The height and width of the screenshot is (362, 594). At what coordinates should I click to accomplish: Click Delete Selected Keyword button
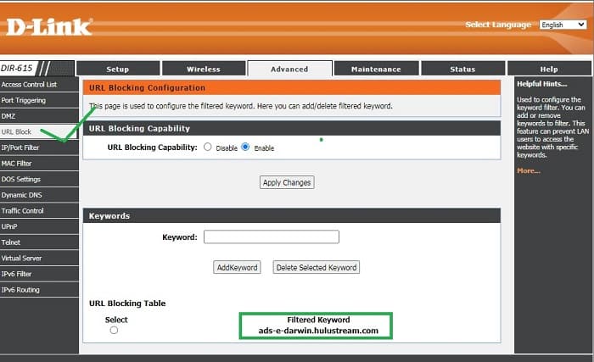pyautogui.click(x=317, y=267)
